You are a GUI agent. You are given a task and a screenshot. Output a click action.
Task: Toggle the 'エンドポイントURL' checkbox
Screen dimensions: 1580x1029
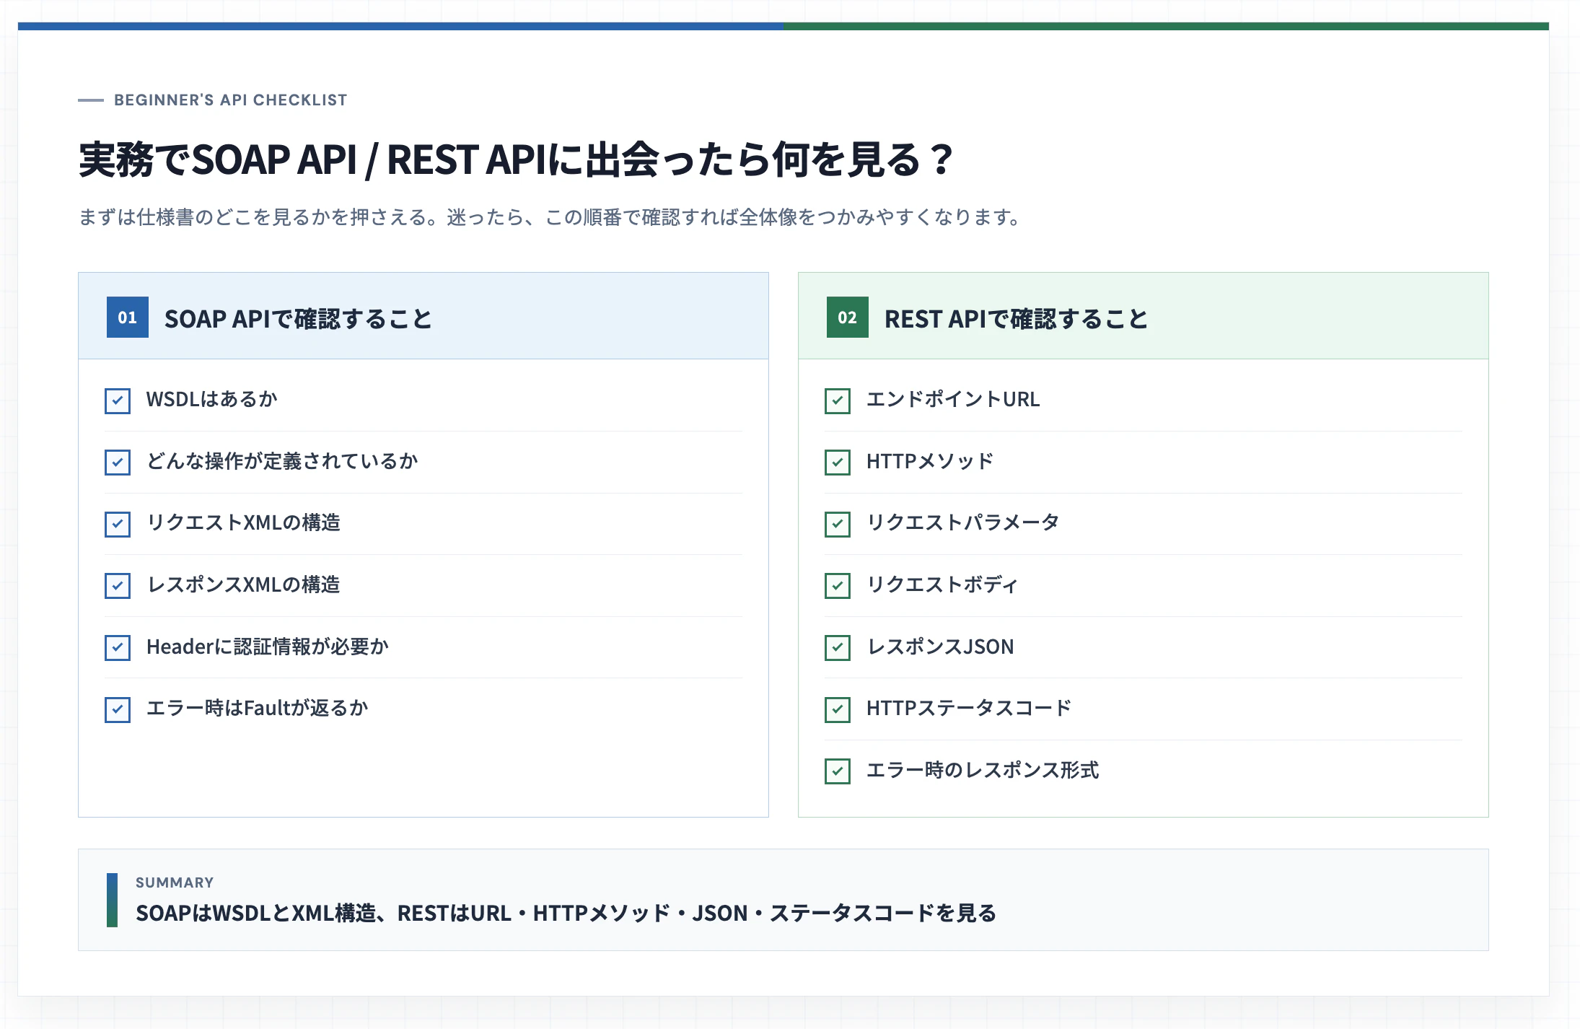838,400
